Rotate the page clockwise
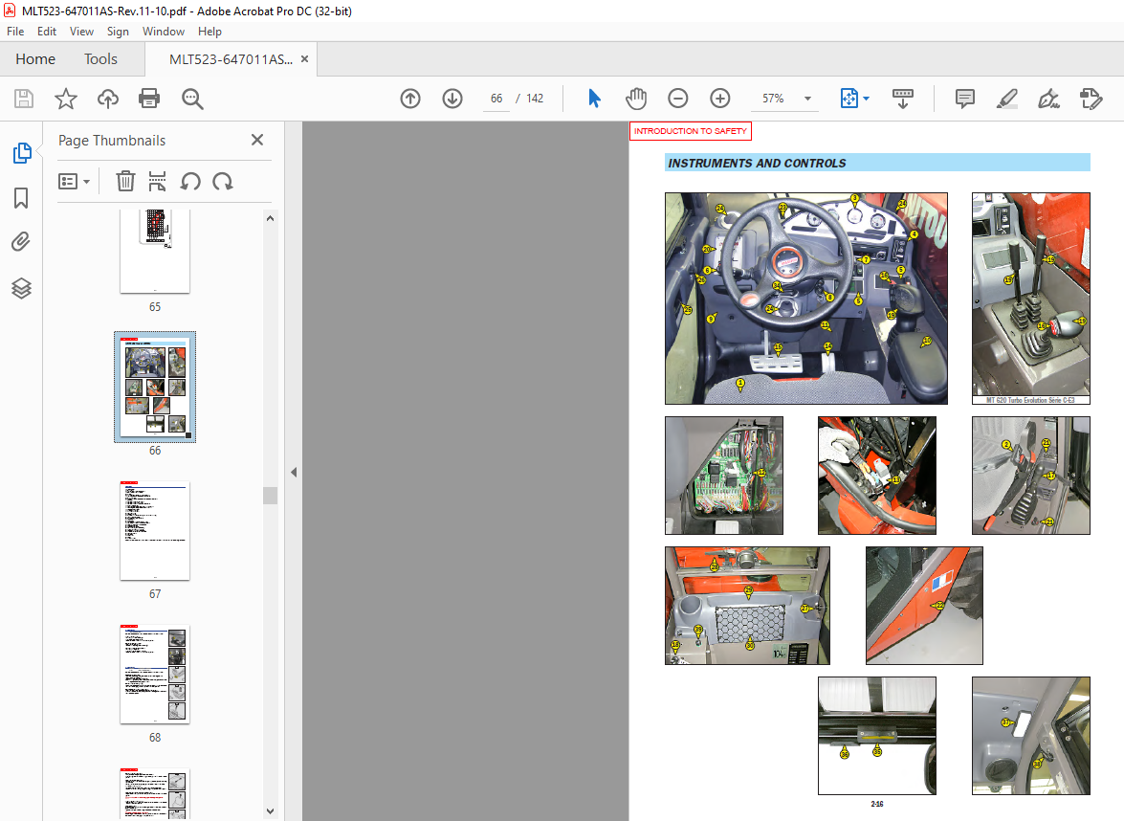The width and height of the screenshot is (1124, 821). (x=223, y=182)
